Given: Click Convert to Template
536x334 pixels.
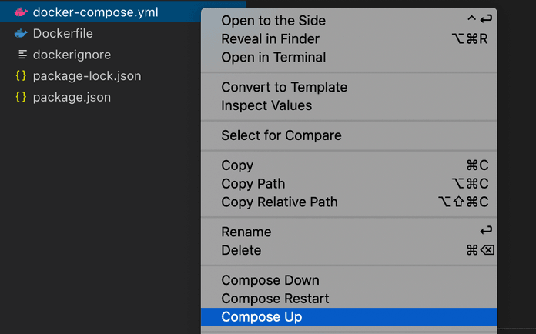Looking at the screenshot, I should pyautogui.click(x=284, y=87).
